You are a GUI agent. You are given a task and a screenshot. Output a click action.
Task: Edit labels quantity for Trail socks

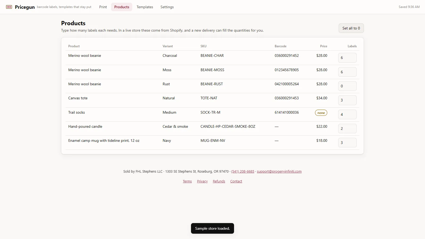pyautogui.click(x=347, y=114)
